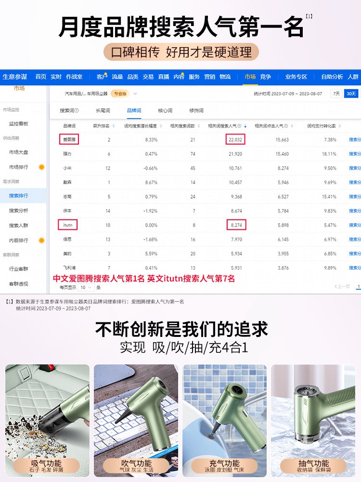The width and height of the screenshot is (361, 482).
Task: Open help icon next to 搜索词 tab
Action: pyautogui.click(x=77, y=110)
